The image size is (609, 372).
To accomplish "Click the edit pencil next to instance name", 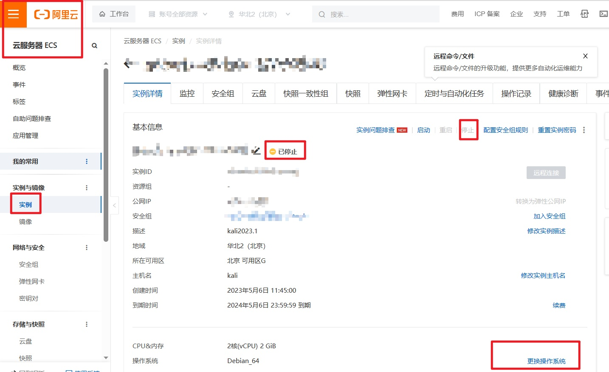I will click(x=256, y=151).
